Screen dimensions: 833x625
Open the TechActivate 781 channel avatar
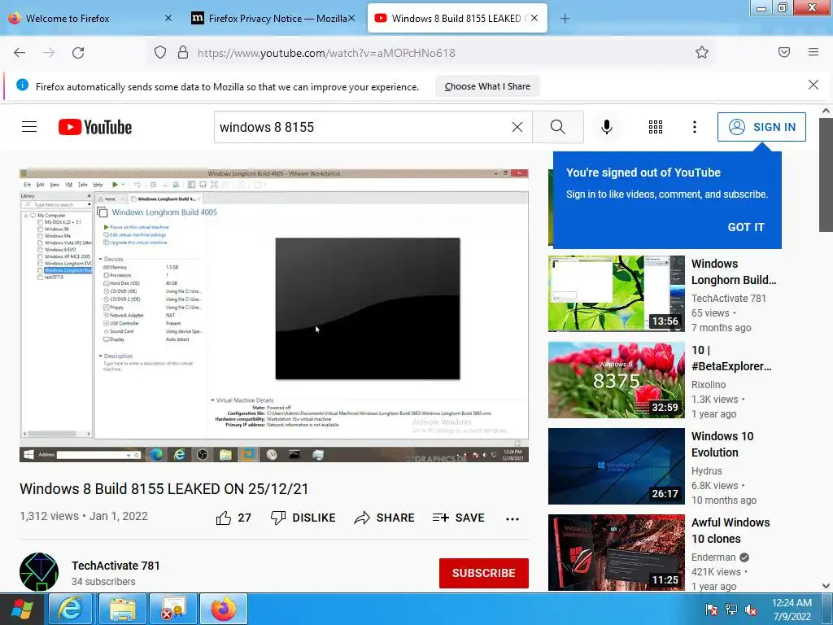[39, 572]
